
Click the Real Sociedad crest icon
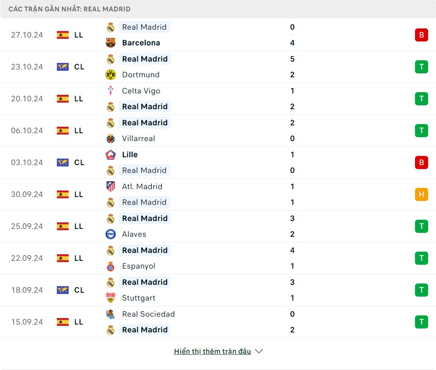(x=111, y=314)
